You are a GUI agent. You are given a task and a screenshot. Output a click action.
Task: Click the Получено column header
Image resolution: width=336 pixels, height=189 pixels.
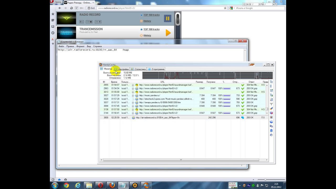point(211,82)
